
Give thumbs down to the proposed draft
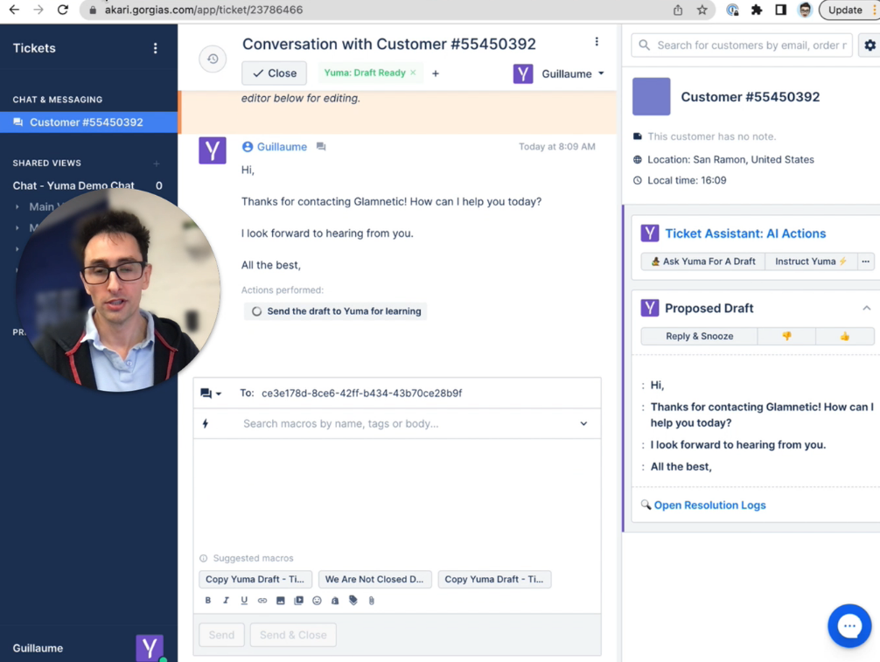(786, 336)
